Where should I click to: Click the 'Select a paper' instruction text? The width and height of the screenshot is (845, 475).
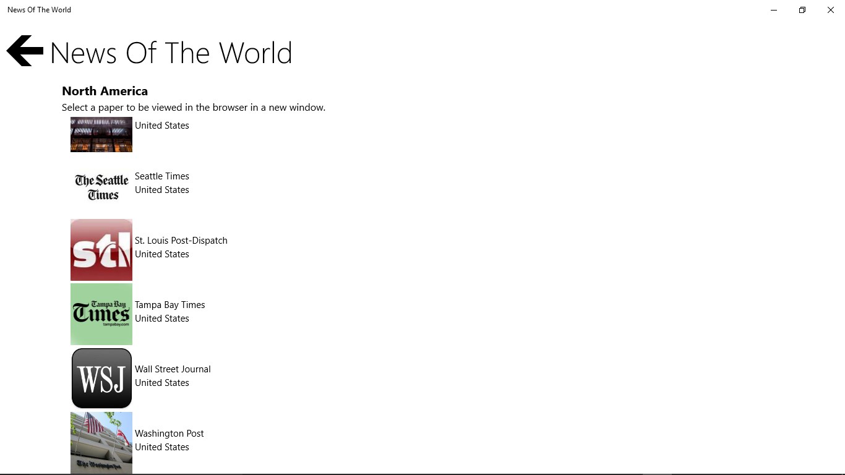pyautogui.click(x=194, y=107)
